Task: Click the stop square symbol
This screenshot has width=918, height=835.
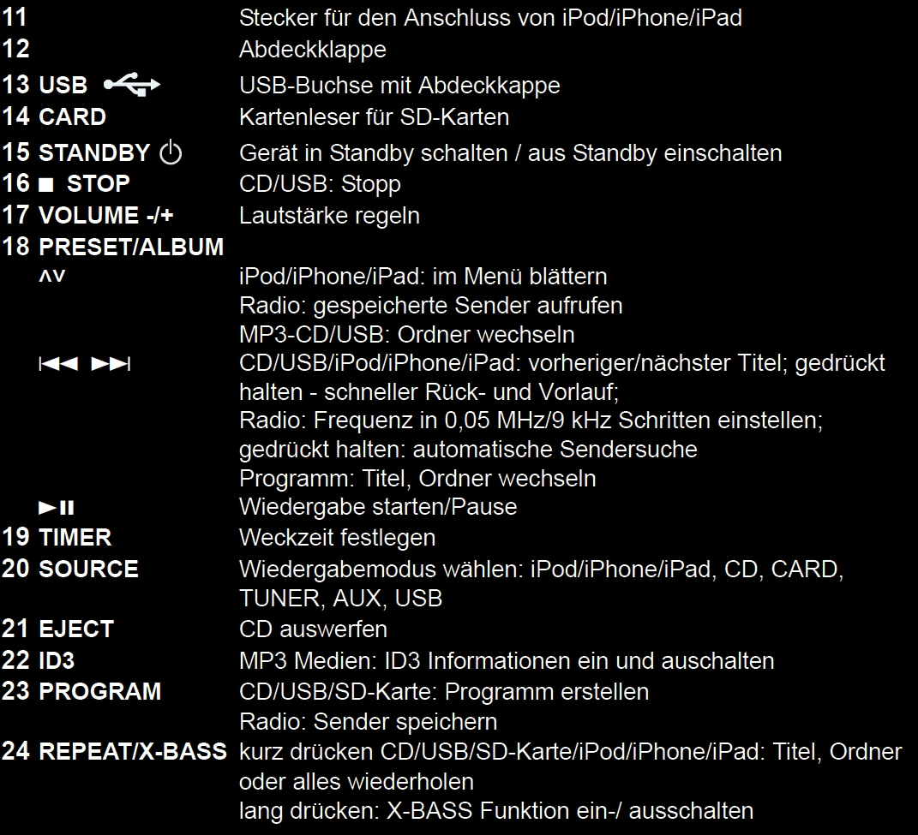Action: 45,185
